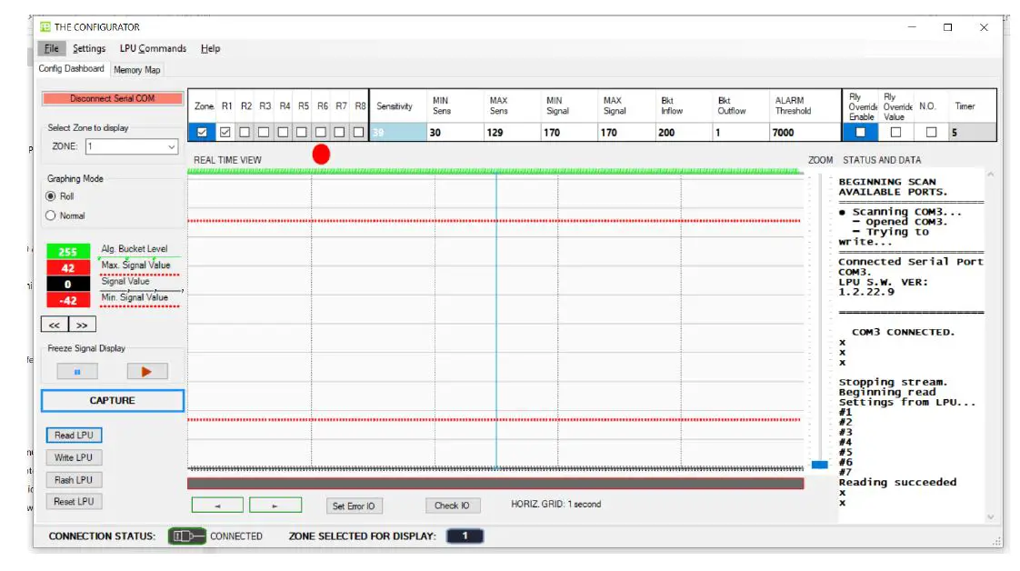This screenshot has height=571, width=1020.
Task: Pause the signal display with pause icon
Action: point(76,370)
